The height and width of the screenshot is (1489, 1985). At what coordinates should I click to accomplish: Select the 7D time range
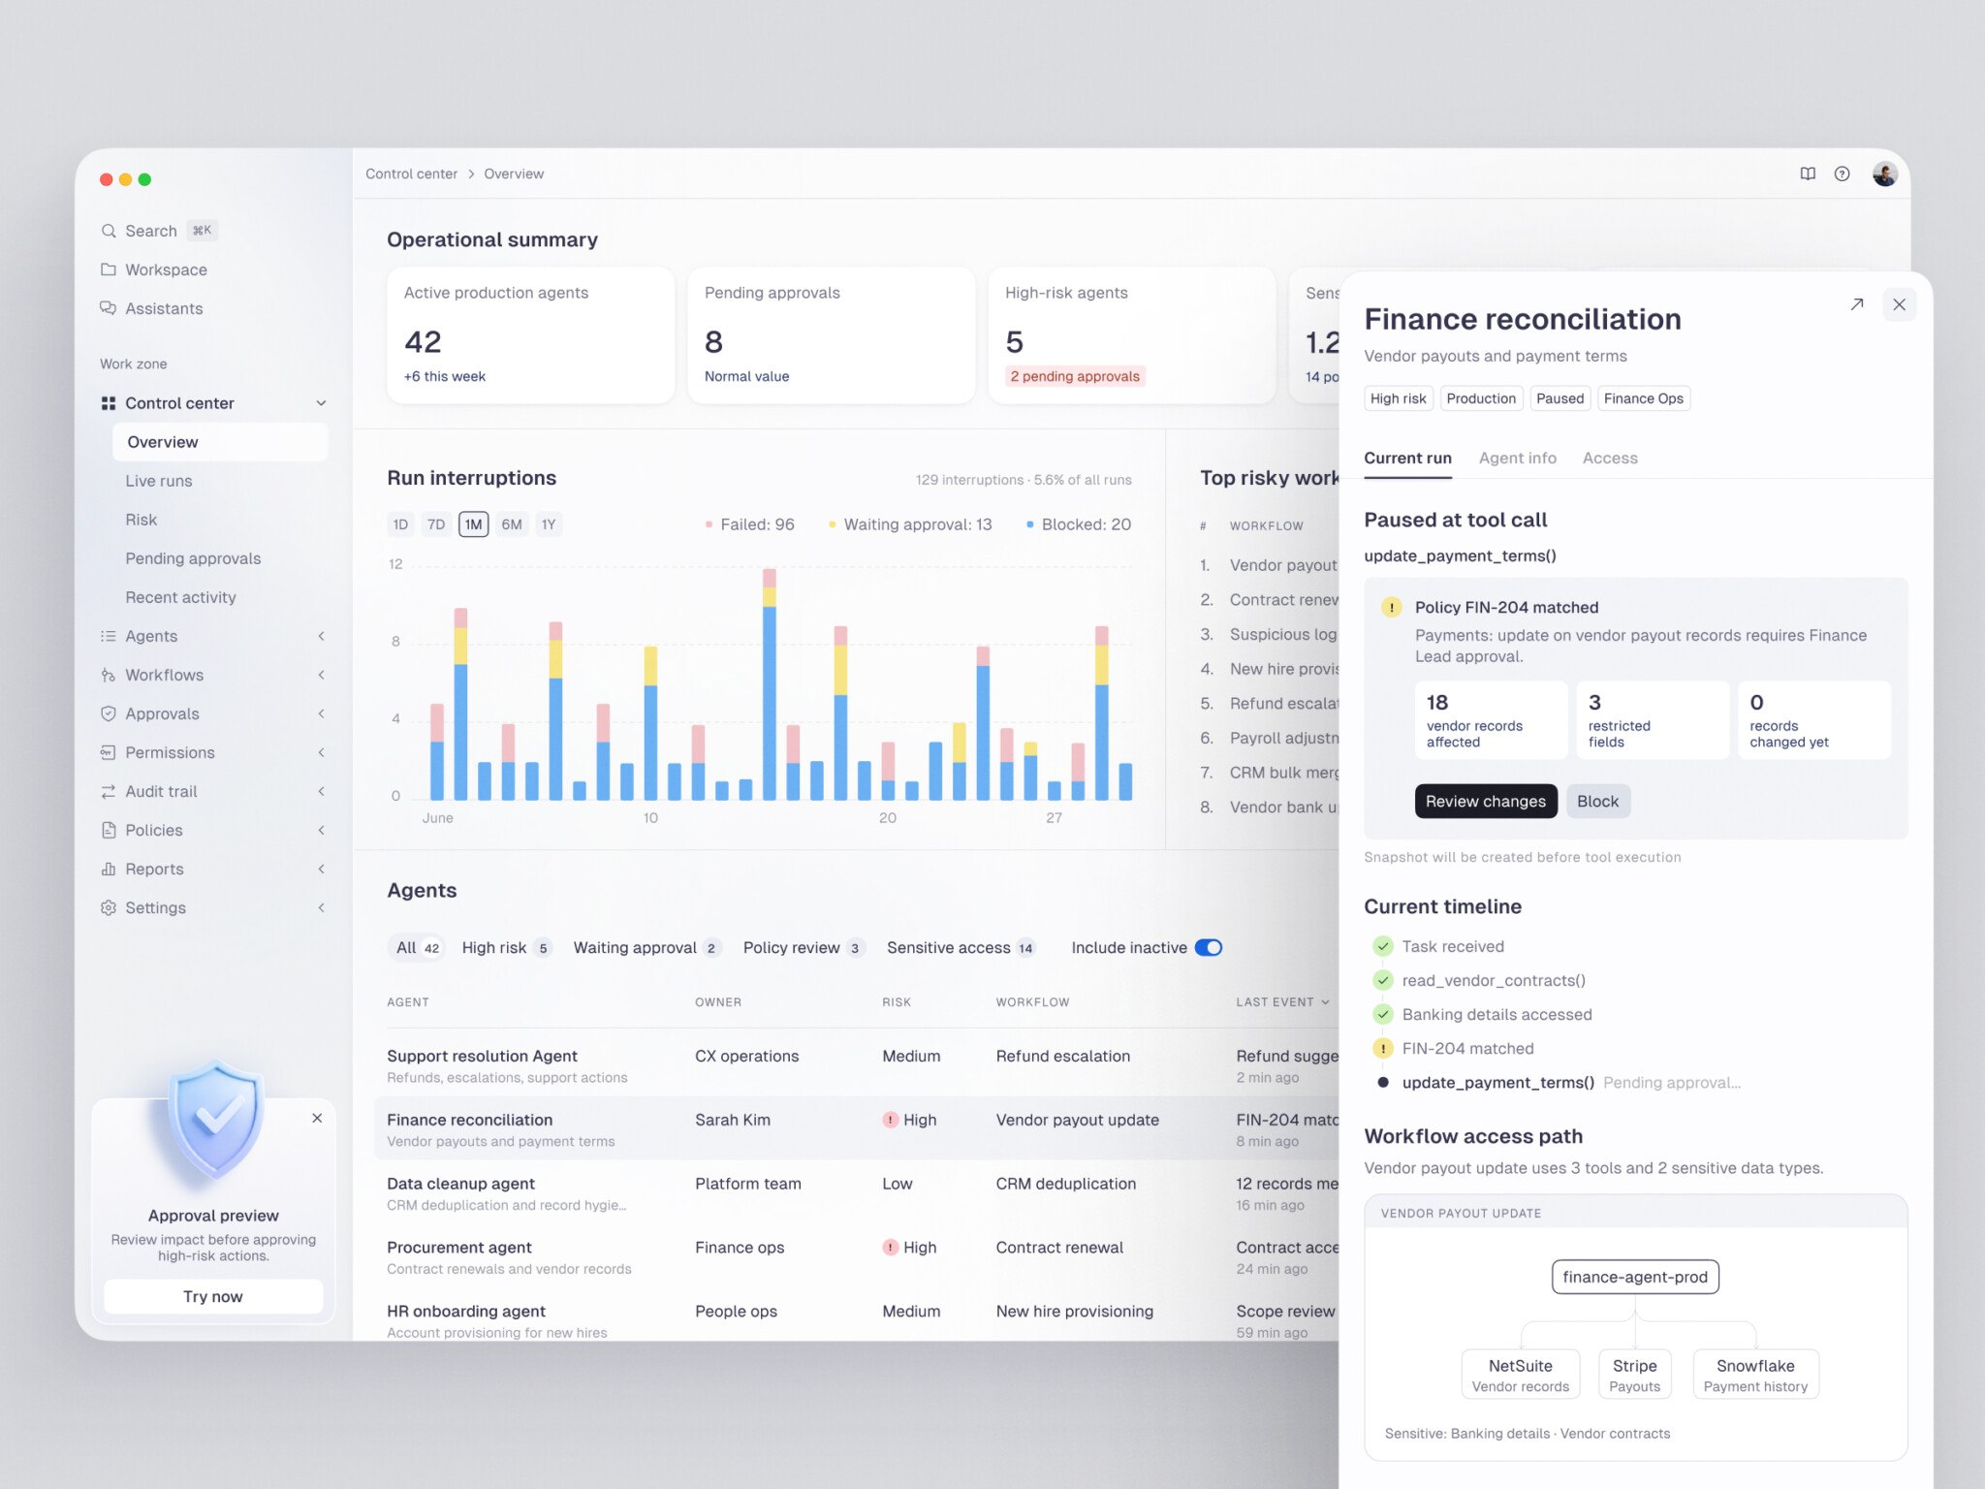[x=436, y=524]
